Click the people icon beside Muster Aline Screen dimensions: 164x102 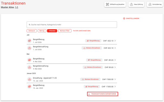point(17,7)
